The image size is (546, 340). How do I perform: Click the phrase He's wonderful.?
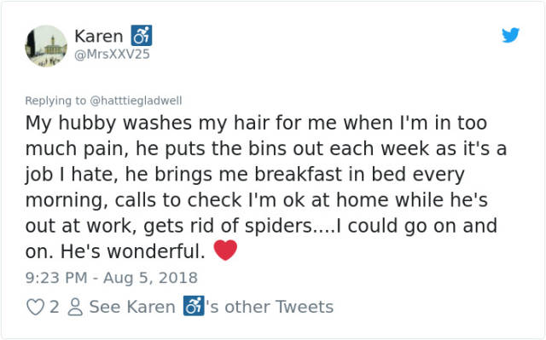click(133, 251)
